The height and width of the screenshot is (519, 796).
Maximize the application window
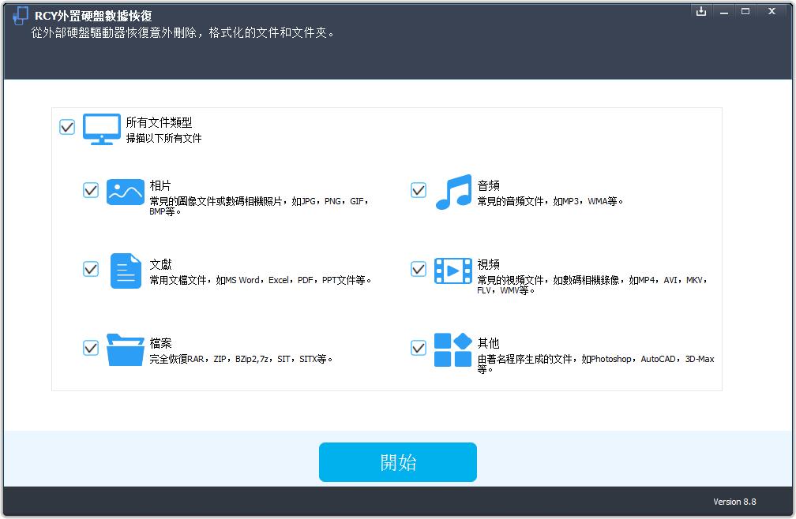tap(746, 11)
